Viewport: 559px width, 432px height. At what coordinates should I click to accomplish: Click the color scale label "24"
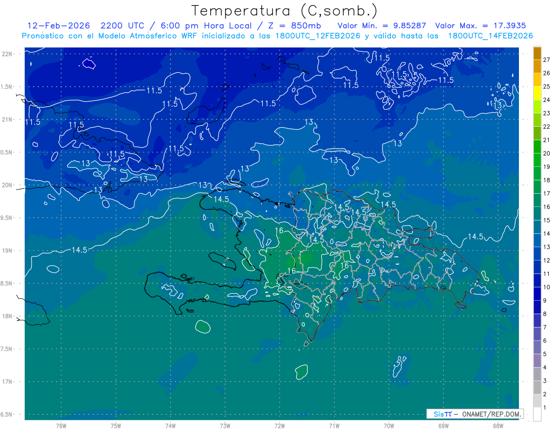click(x=547, y=100)
